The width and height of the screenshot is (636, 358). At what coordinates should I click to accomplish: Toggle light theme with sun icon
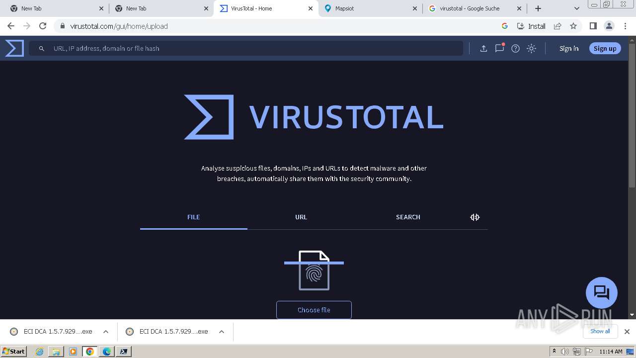point(531,48)
